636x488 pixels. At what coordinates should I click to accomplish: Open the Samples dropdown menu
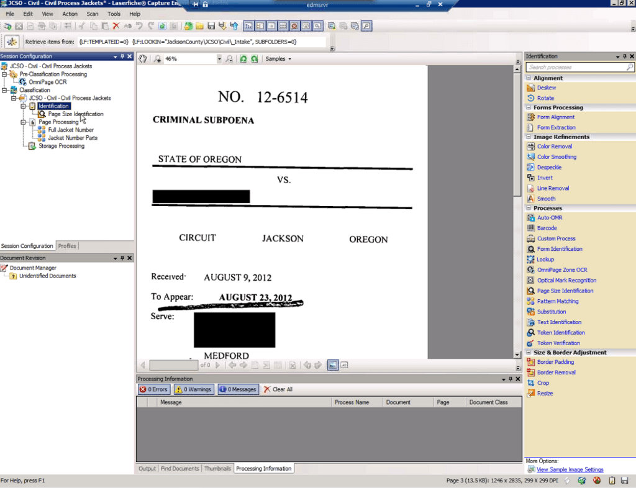coord(278,59)
